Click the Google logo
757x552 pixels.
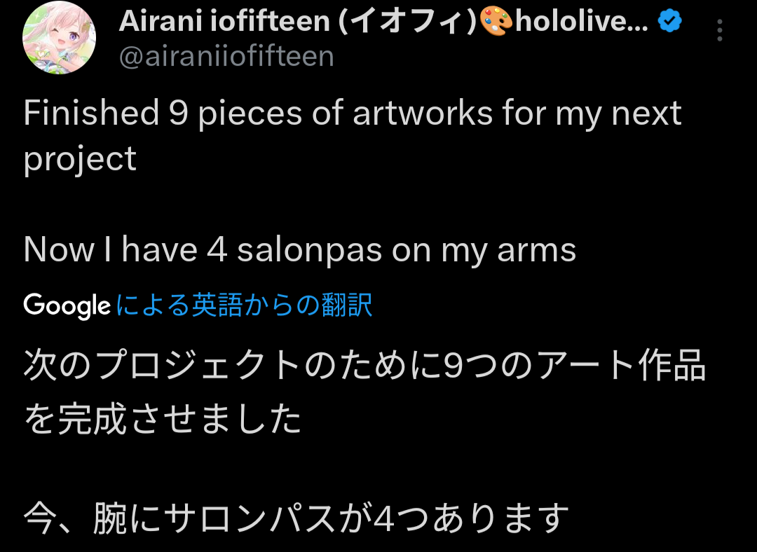click(67, 305)
